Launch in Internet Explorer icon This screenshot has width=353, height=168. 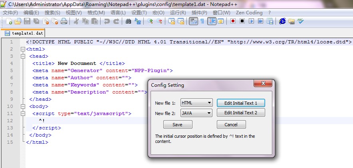[x=282, y=21]
